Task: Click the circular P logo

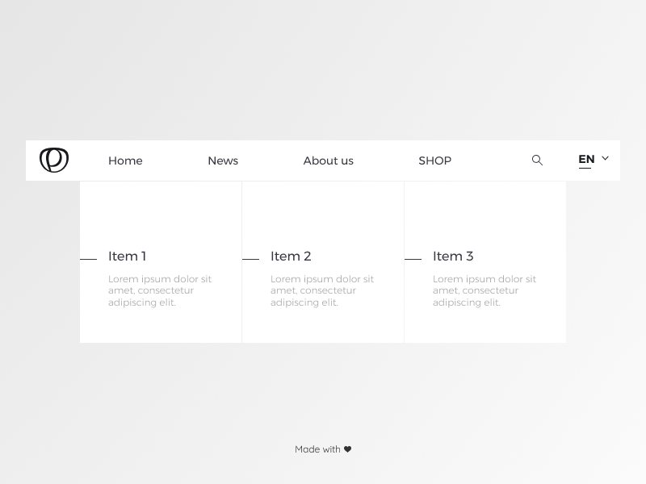Action: coord(54,160)
